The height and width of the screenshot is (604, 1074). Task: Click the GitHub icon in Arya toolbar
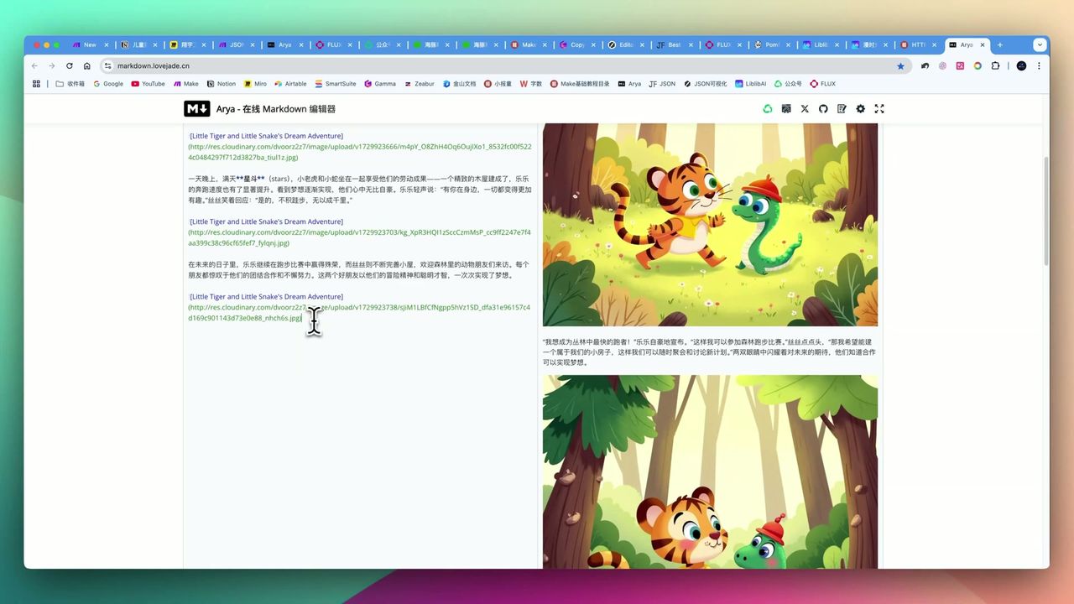(x=823, y=109)
